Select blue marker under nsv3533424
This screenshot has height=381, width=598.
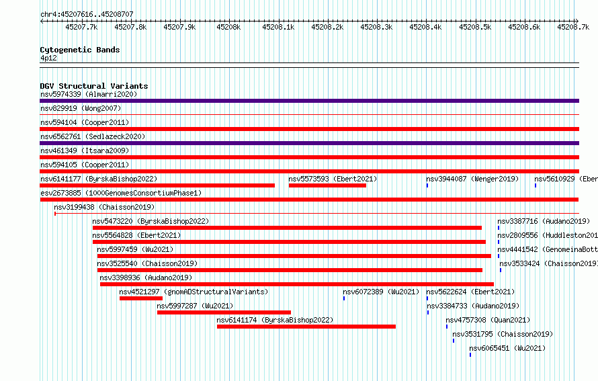pyautogui.click(x=501, y=270)
